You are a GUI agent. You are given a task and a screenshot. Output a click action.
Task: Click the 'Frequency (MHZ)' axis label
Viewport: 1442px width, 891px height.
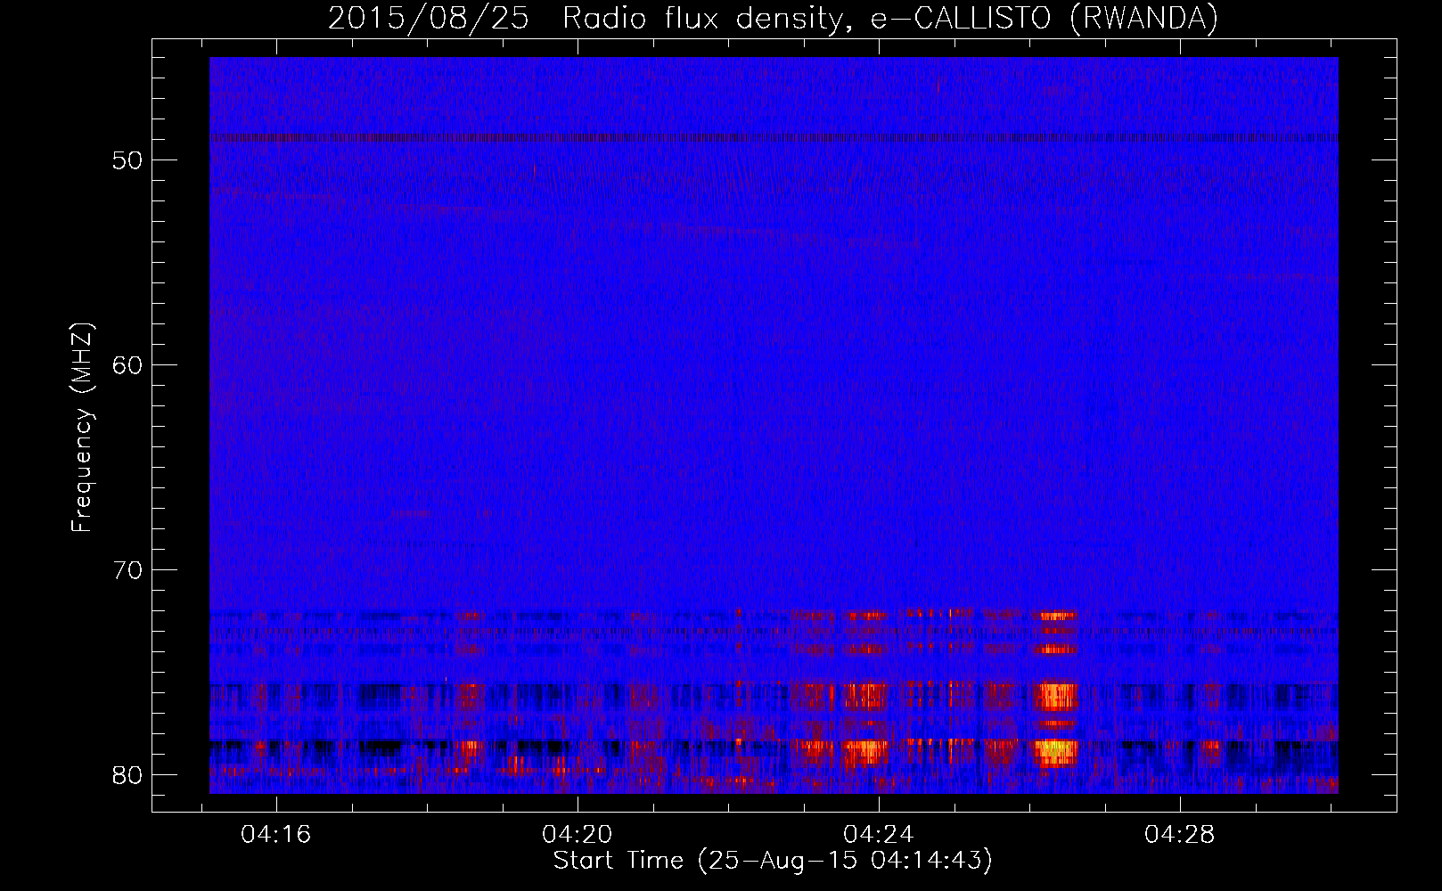click(x=82, y=428)
